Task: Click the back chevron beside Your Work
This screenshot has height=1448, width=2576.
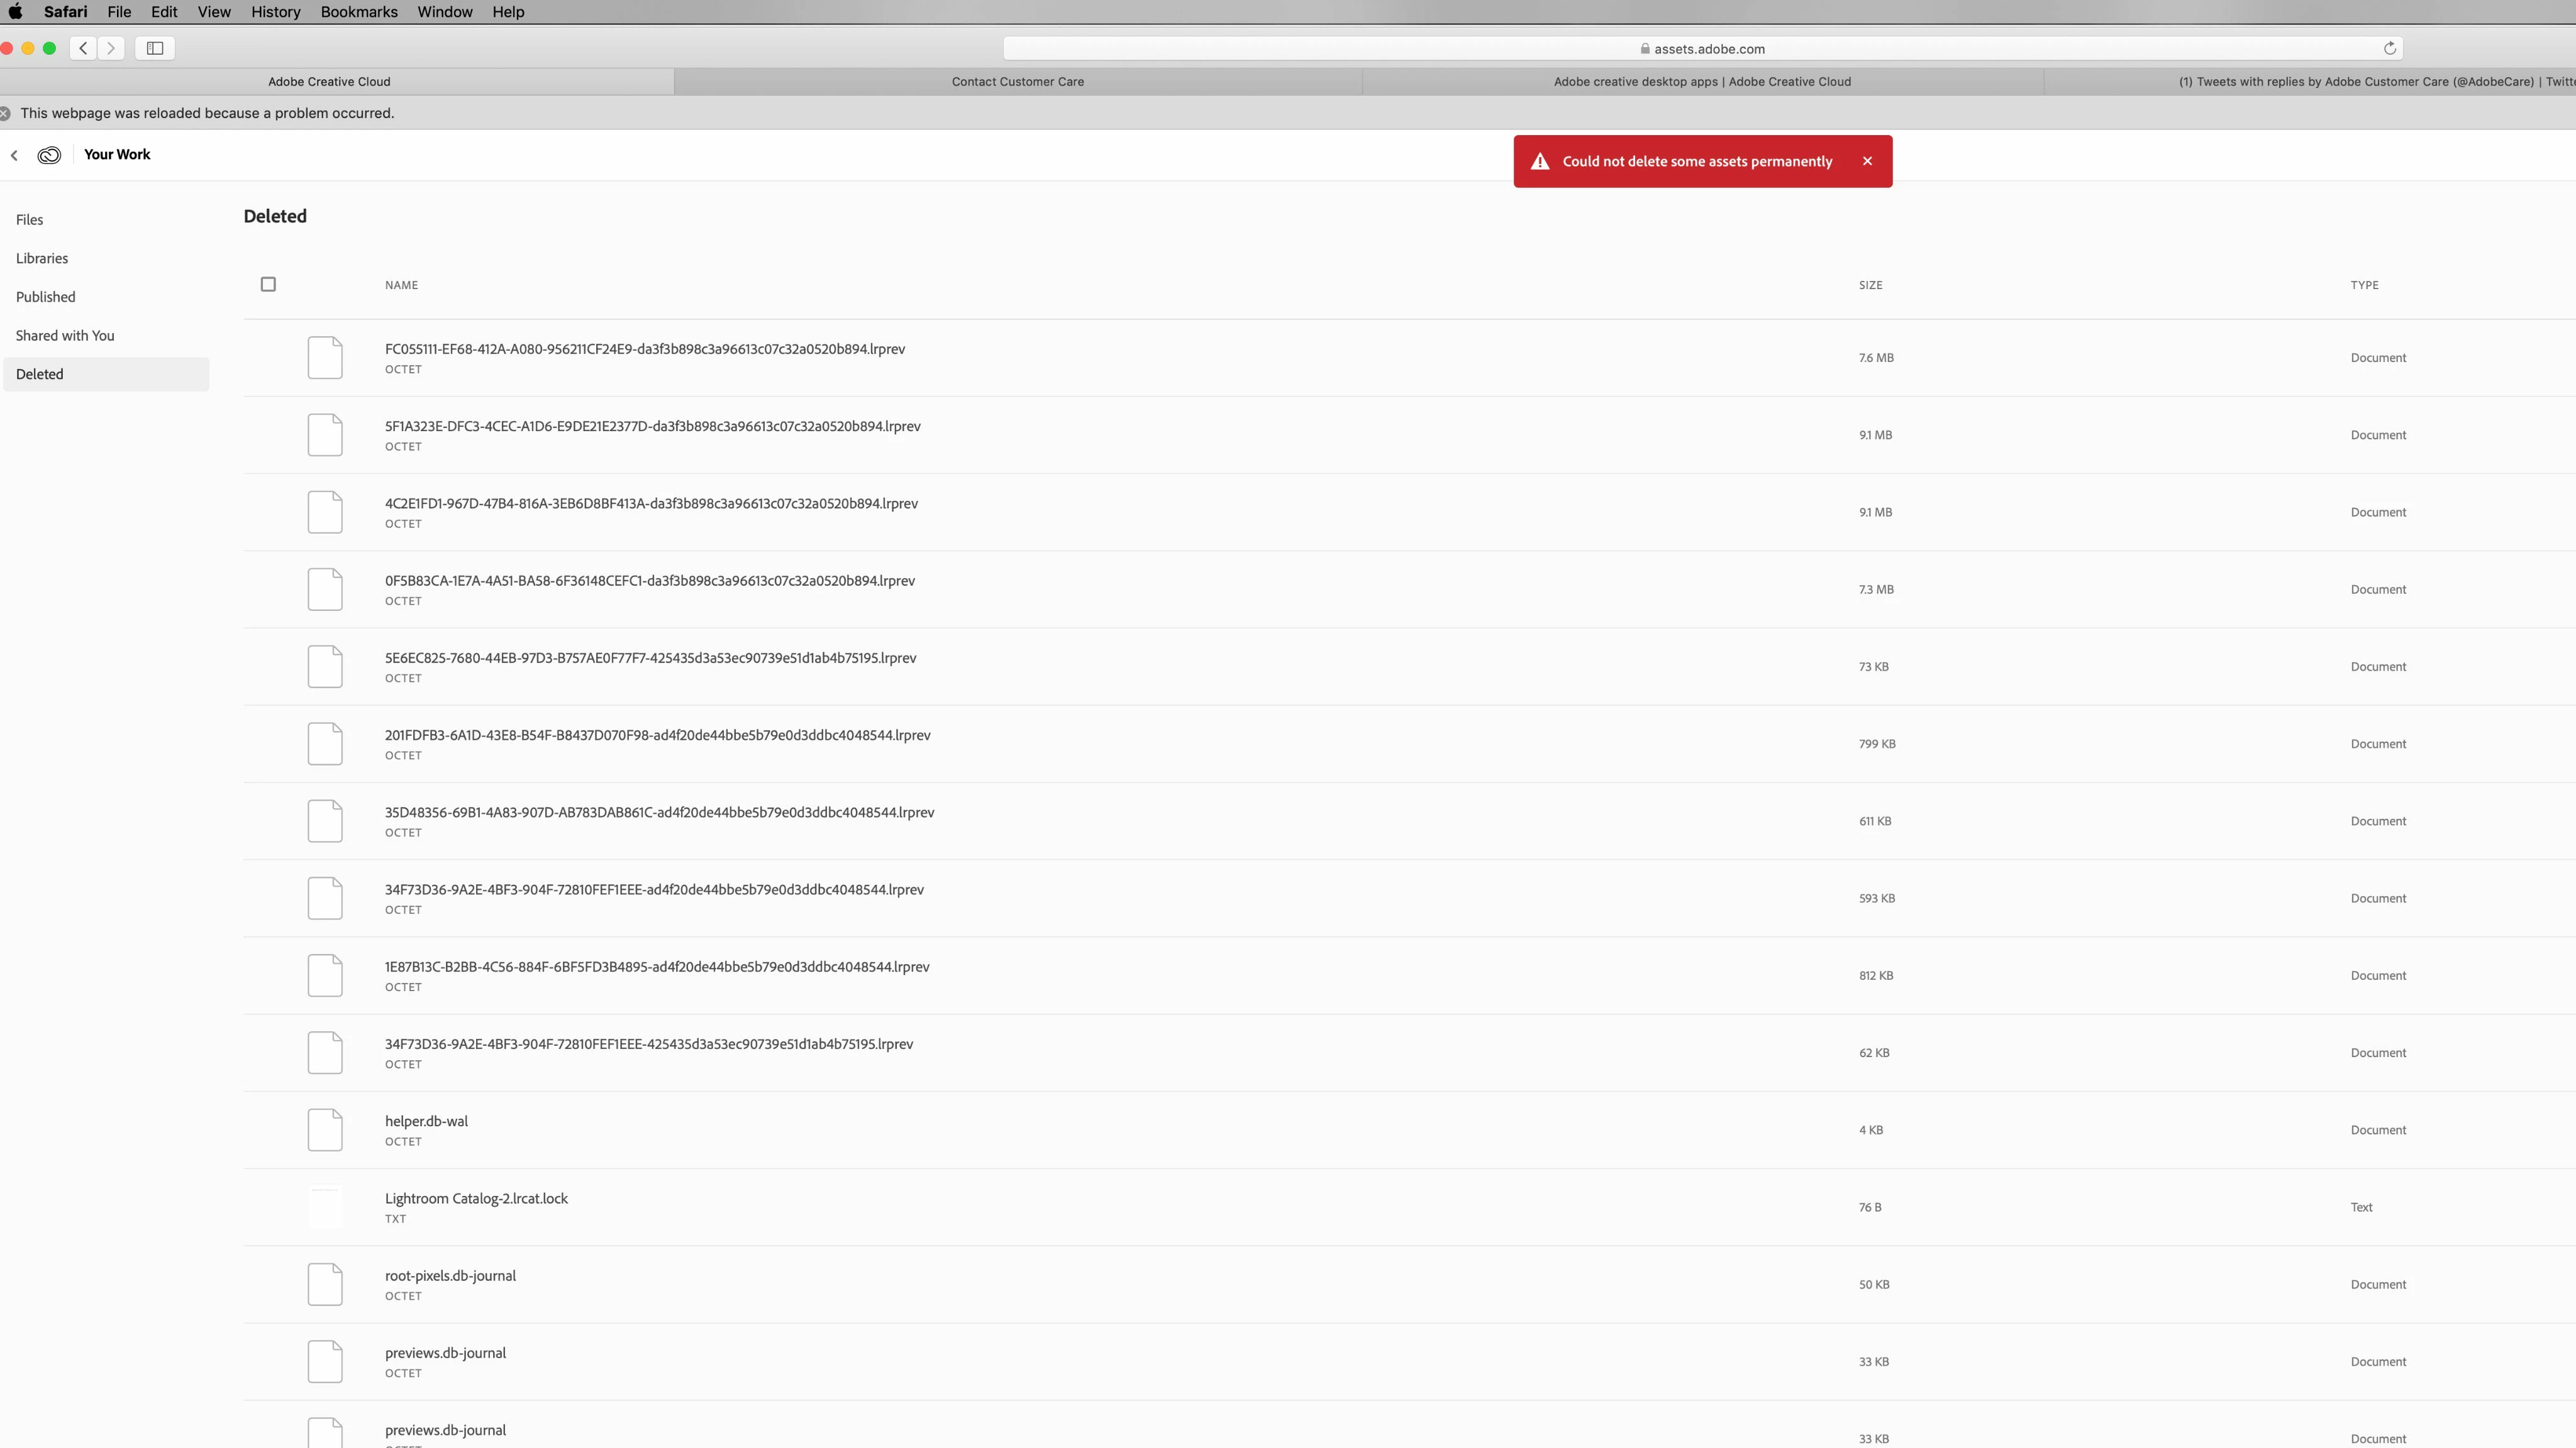Action: 14,155
